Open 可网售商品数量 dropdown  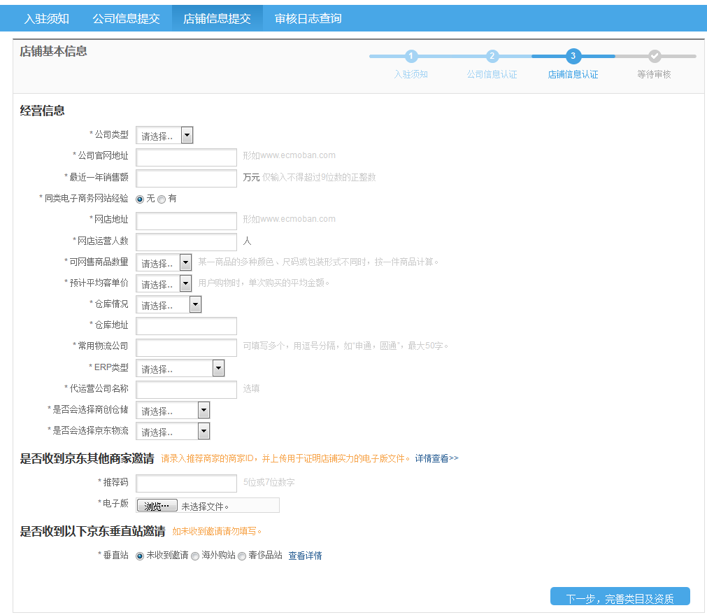click(164, 263)
